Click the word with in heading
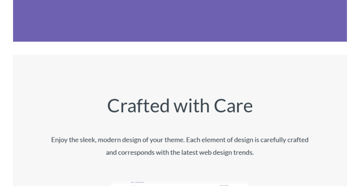The height and width of the screenshot is (186, 360). click(192, 105)
